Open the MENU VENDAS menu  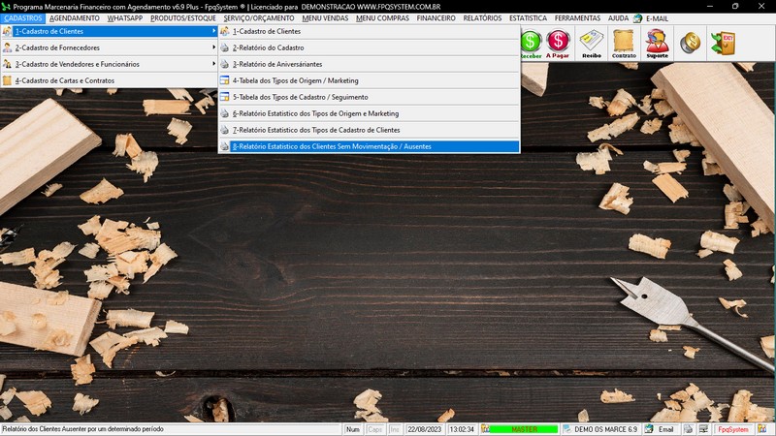(325, 18)
